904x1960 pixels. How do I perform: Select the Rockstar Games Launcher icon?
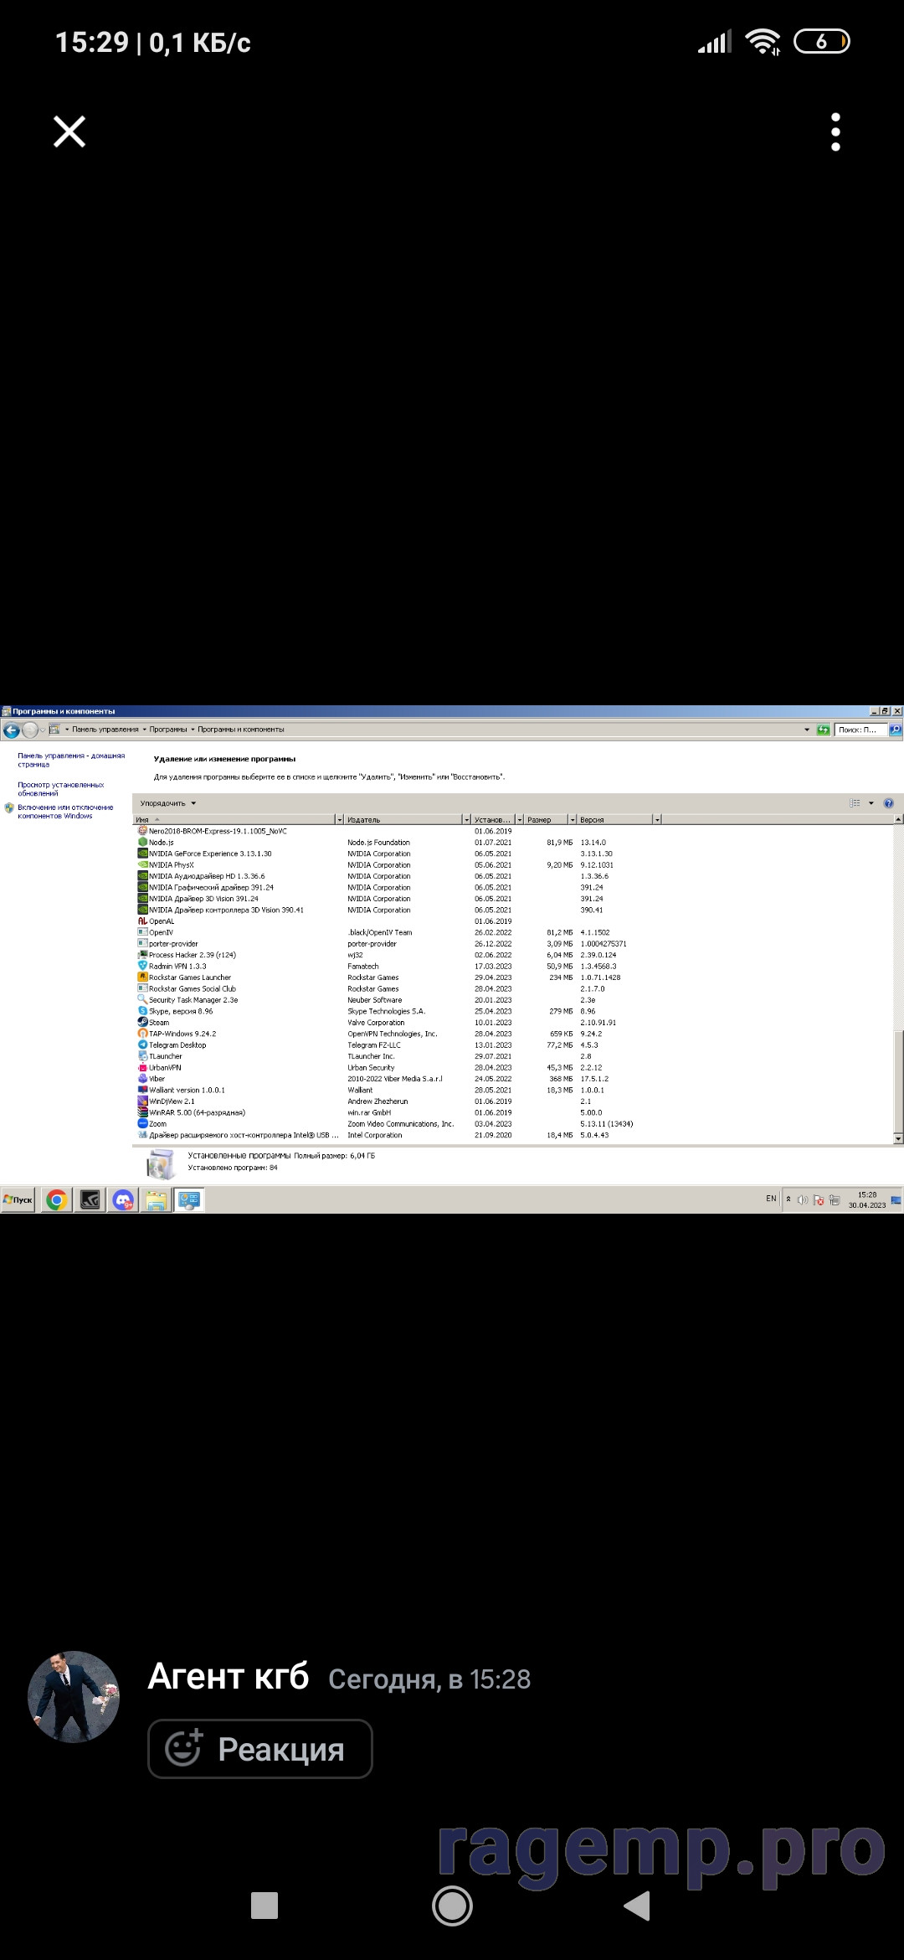point(142,977)
